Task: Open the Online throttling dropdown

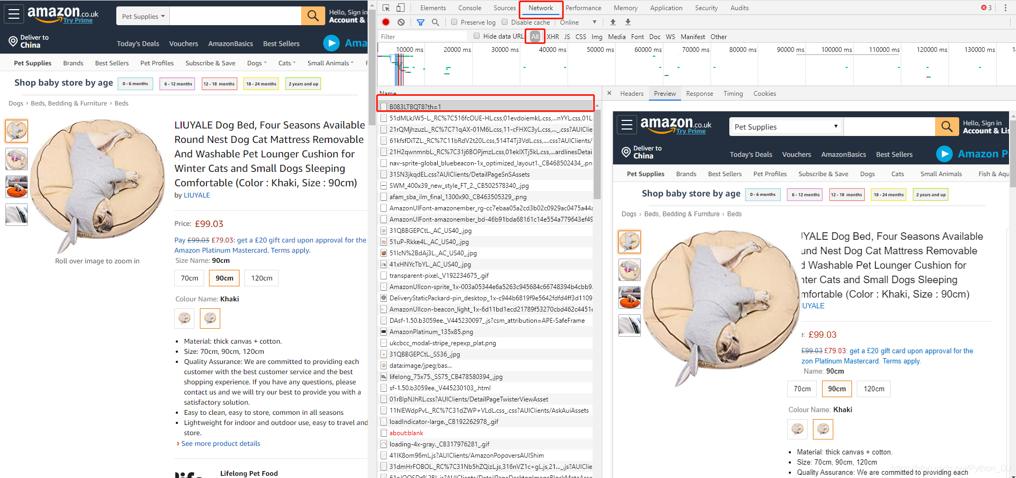Action: pyautogui.click(x=578, y=22)
